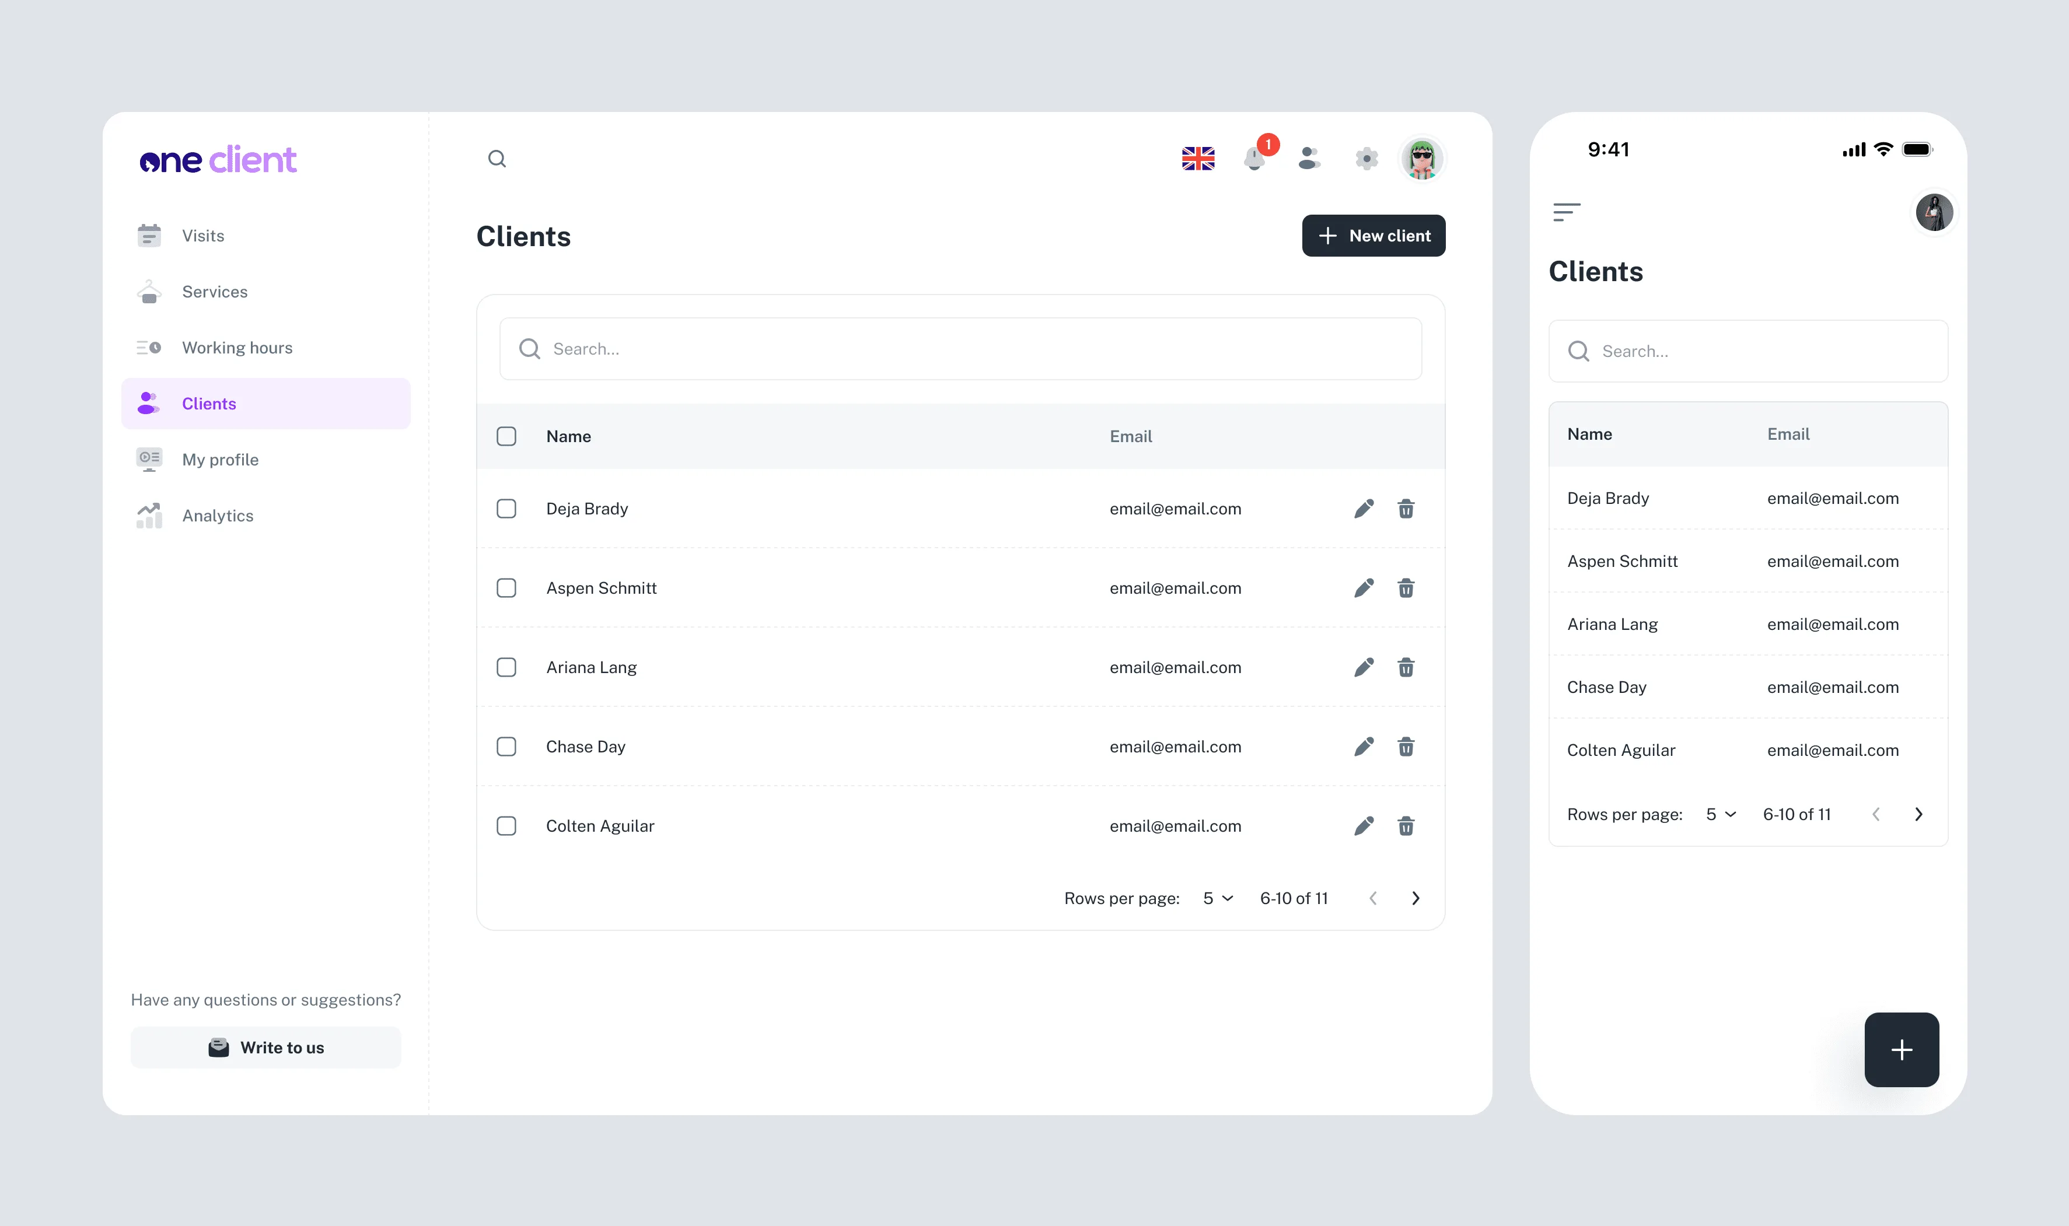
Task: Delete Aspen Schmitt with trash icon
Action: coord(1406,587)
